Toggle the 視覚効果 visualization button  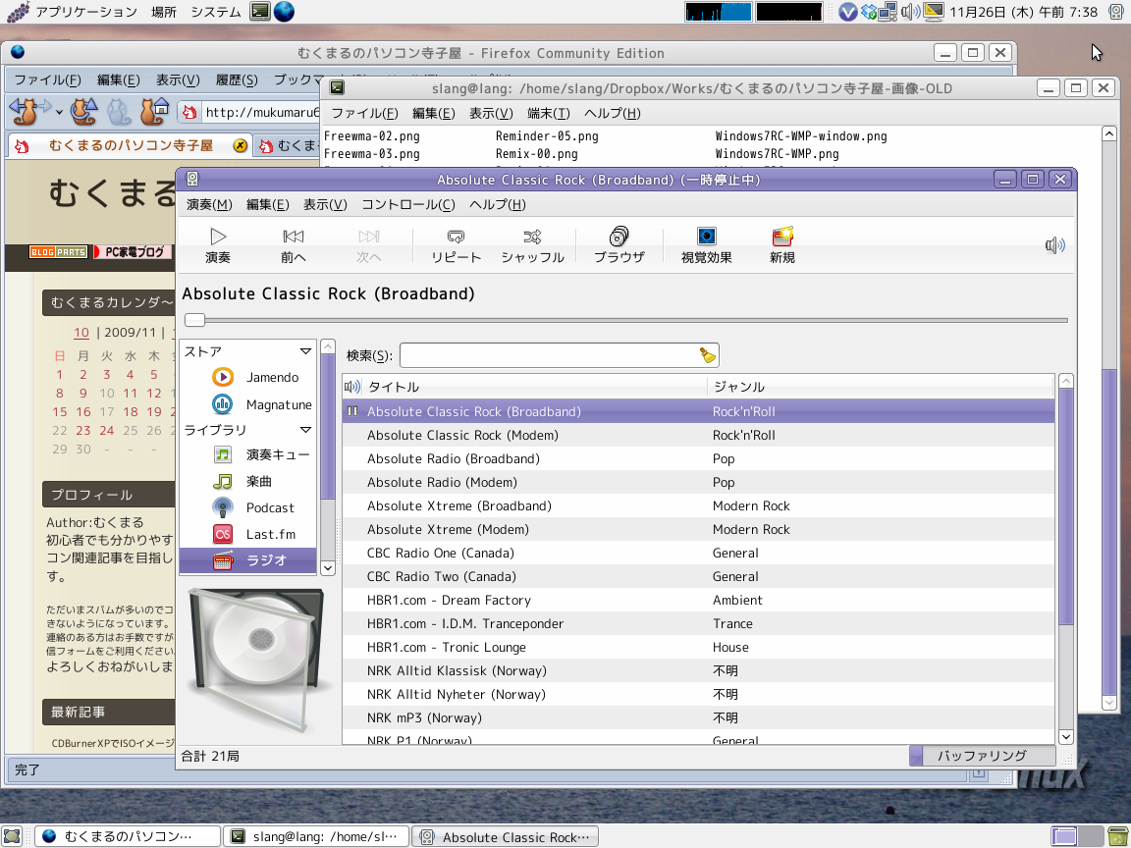[706, 246]
